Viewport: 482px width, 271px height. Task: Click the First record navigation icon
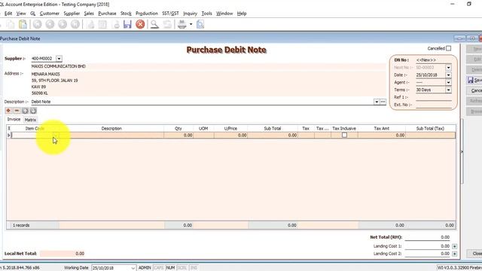pyautogui.click(x=37, y=24)
